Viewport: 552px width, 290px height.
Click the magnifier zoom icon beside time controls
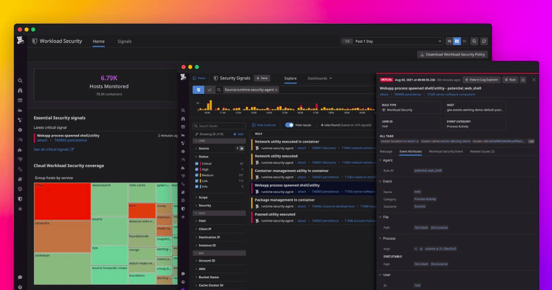pos(474,41)
